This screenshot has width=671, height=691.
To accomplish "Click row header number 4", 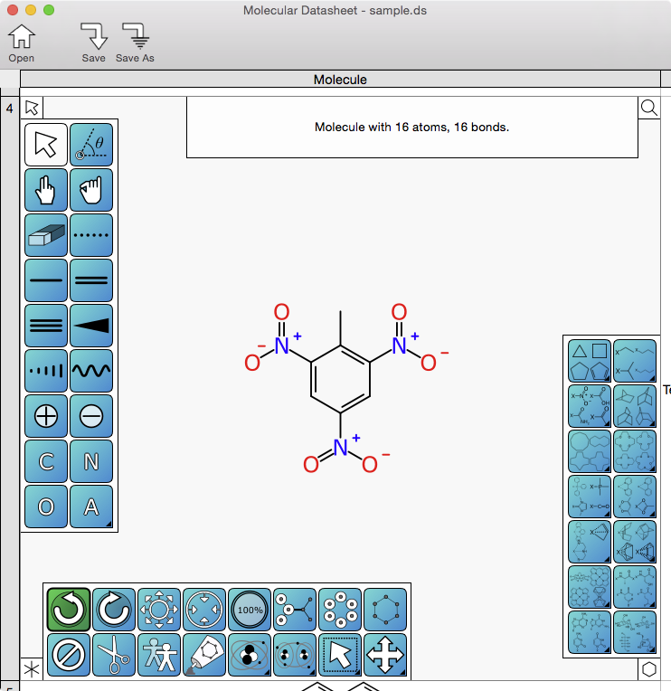I will click(10, 109).
